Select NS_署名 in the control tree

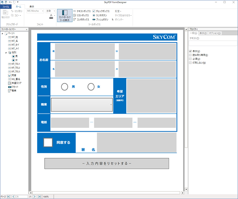tap(14, 79)
